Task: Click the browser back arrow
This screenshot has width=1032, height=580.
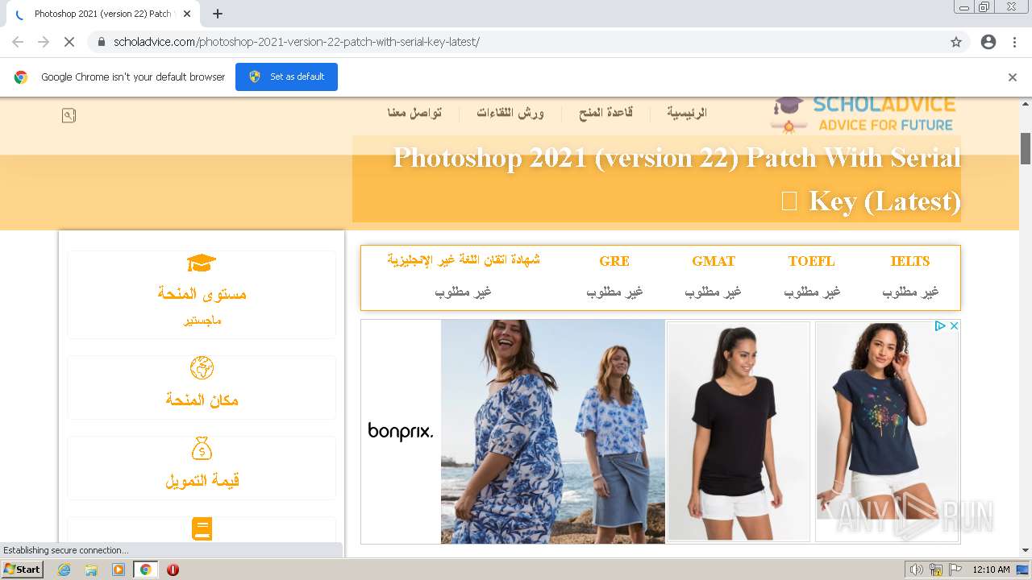Action: pos(18,42)
